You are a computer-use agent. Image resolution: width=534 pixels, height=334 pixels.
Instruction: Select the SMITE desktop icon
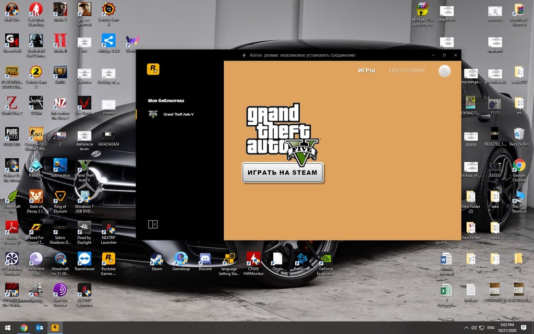coord(60,75)
